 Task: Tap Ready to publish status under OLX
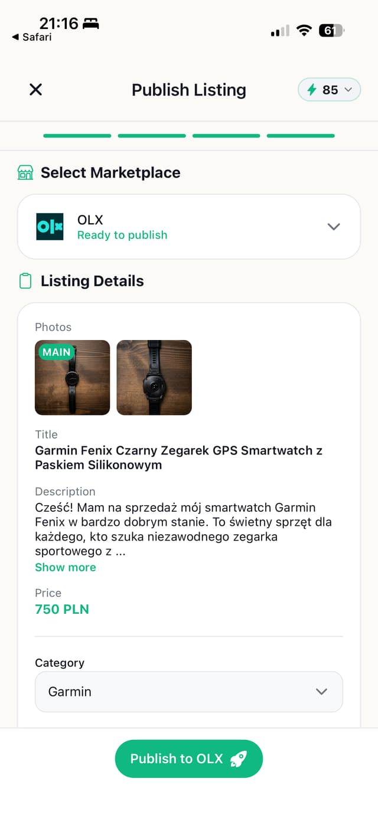click(x=122, y=235)
